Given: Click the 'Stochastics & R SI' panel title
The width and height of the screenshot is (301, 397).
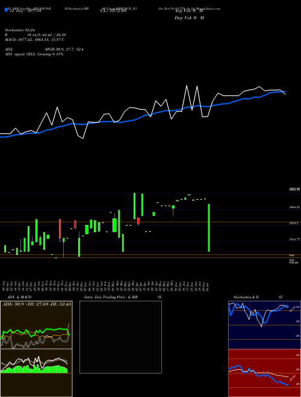Looking at the screenshot, I should [x=258, y=297].
